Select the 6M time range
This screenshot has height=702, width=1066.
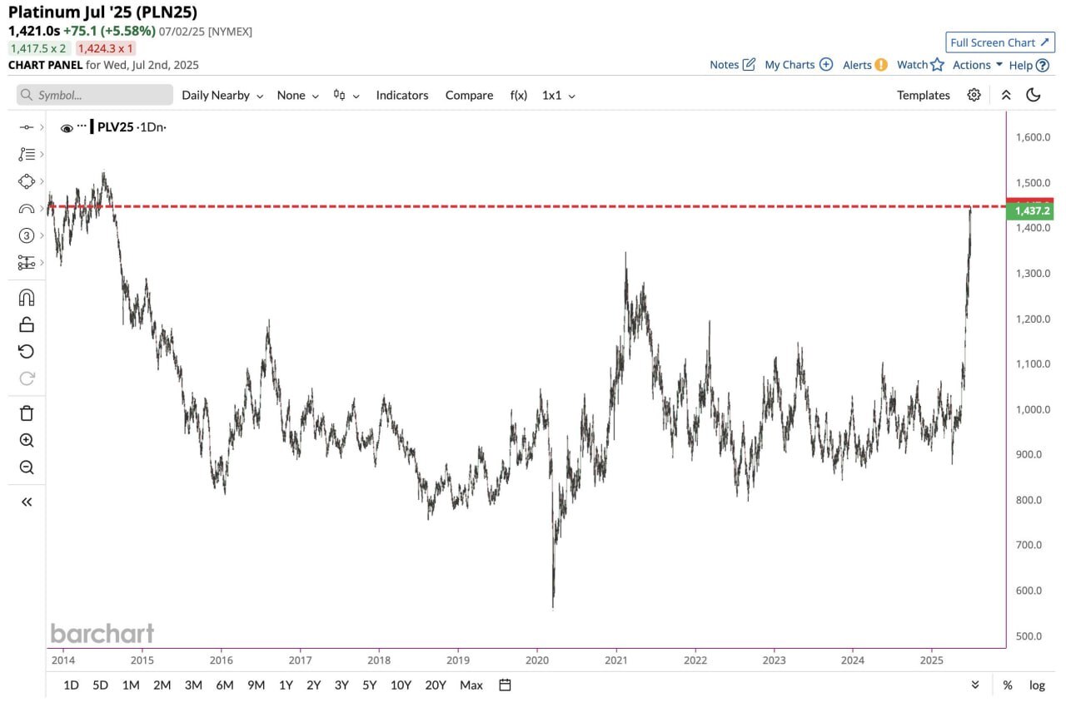(225, 685)
